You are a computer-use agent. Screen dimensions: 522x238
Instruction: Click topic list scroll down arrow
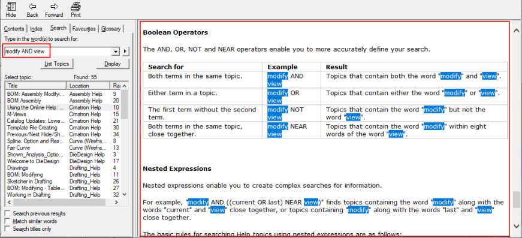click(x=125, y=194)
